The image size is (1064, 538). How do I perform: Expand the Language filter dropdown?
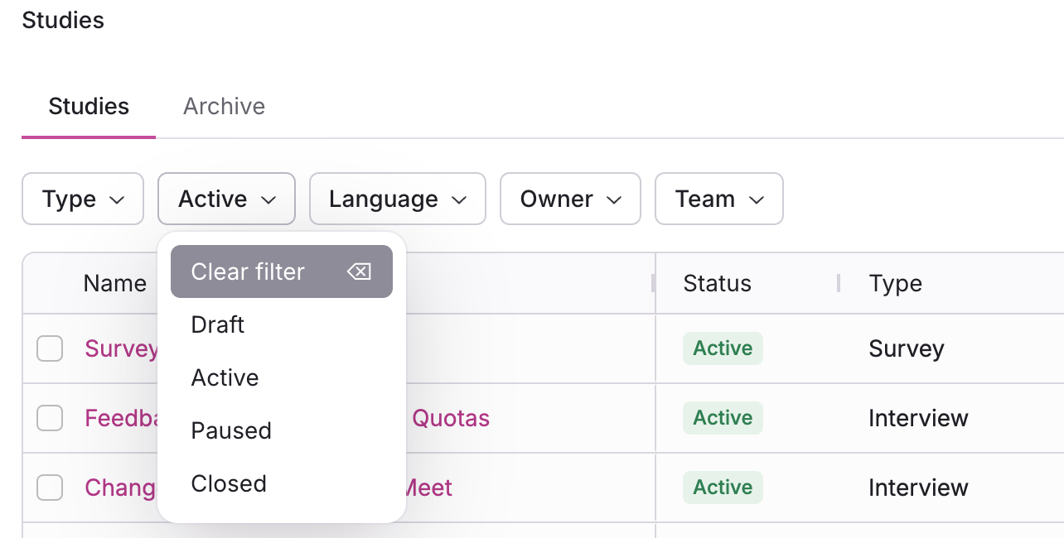[x=397, y=199]
